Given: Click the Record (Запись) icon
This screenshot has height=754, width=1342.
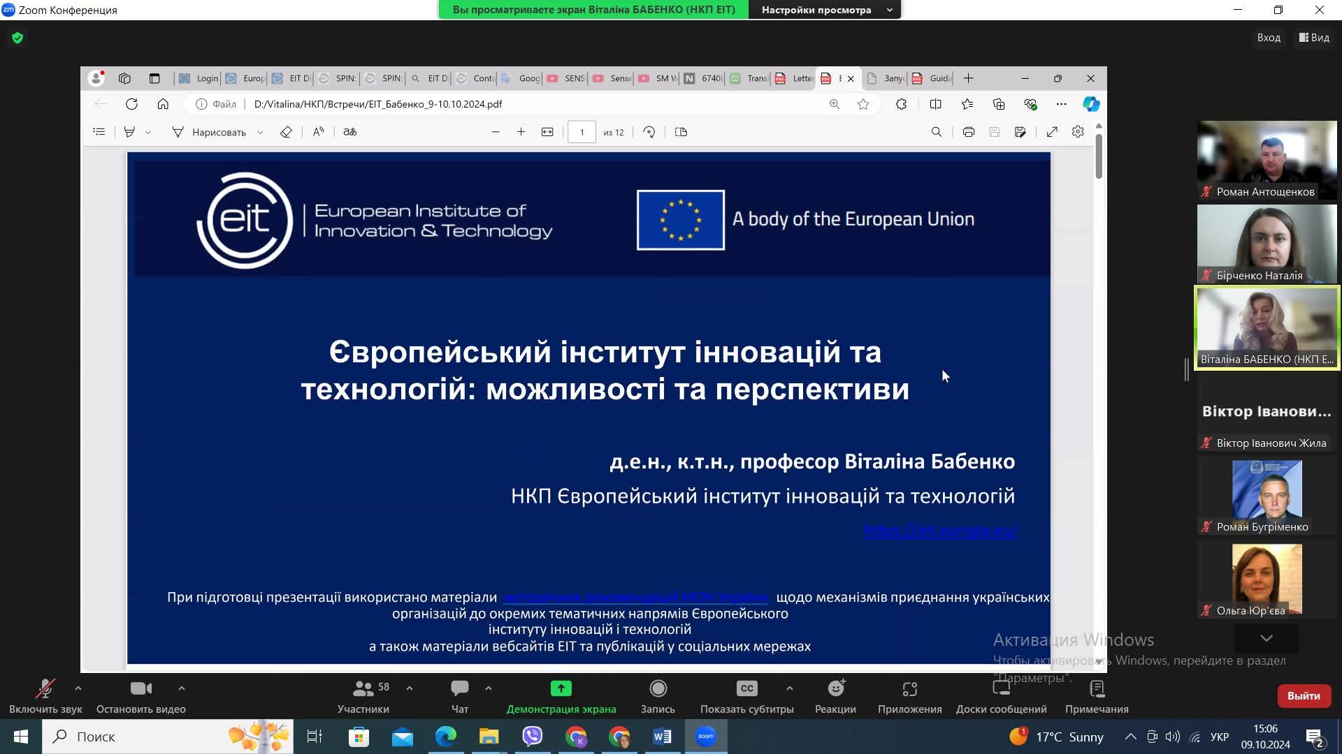Looking at the screenshot, I should coord(658,689).
